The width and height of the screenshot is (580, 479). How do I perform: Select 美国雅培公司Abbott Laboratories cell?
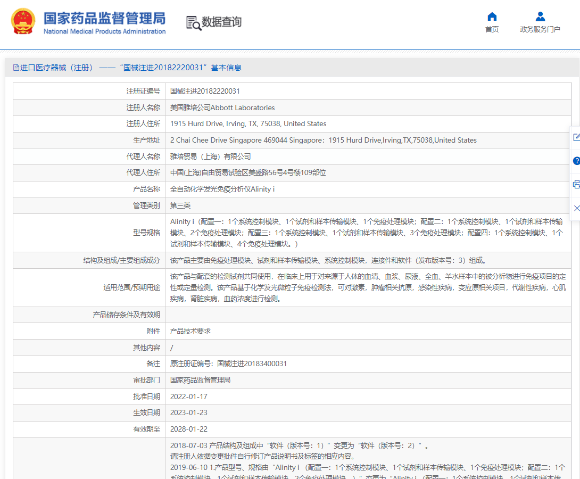pos(222,108)
